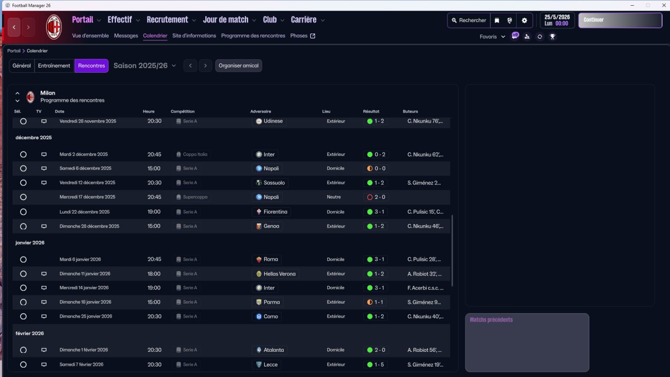Click the Rechercher search button
670x377 pixels.
pyautogui.click(x=469, y=20)
